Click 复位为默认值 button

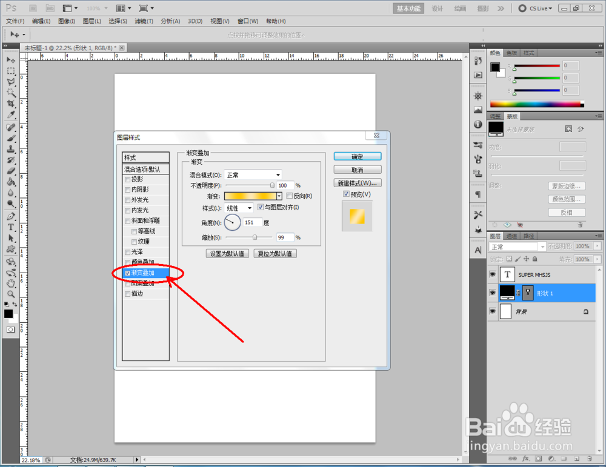tap(275, 253)
